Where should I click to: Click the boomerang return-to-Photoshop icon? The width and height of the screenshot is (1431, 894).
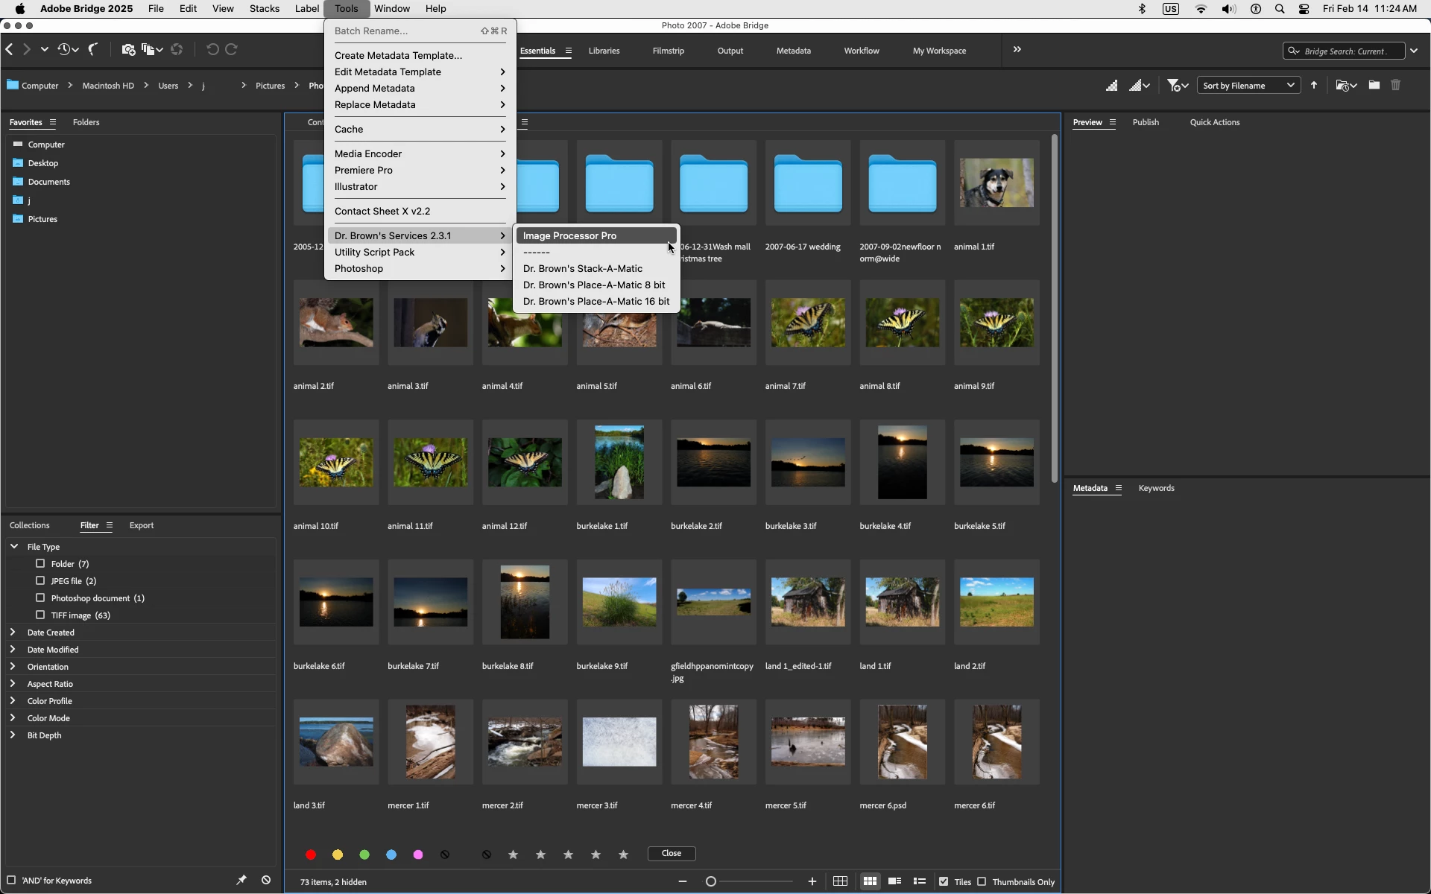point(93,50)
